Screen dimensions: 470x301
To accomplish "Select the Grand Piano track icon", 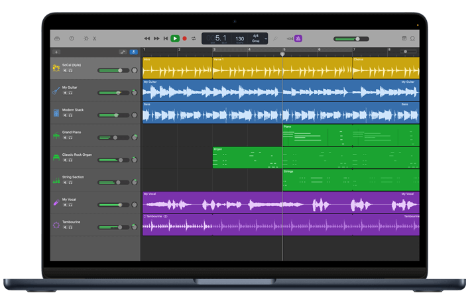I will pos(56,135).
